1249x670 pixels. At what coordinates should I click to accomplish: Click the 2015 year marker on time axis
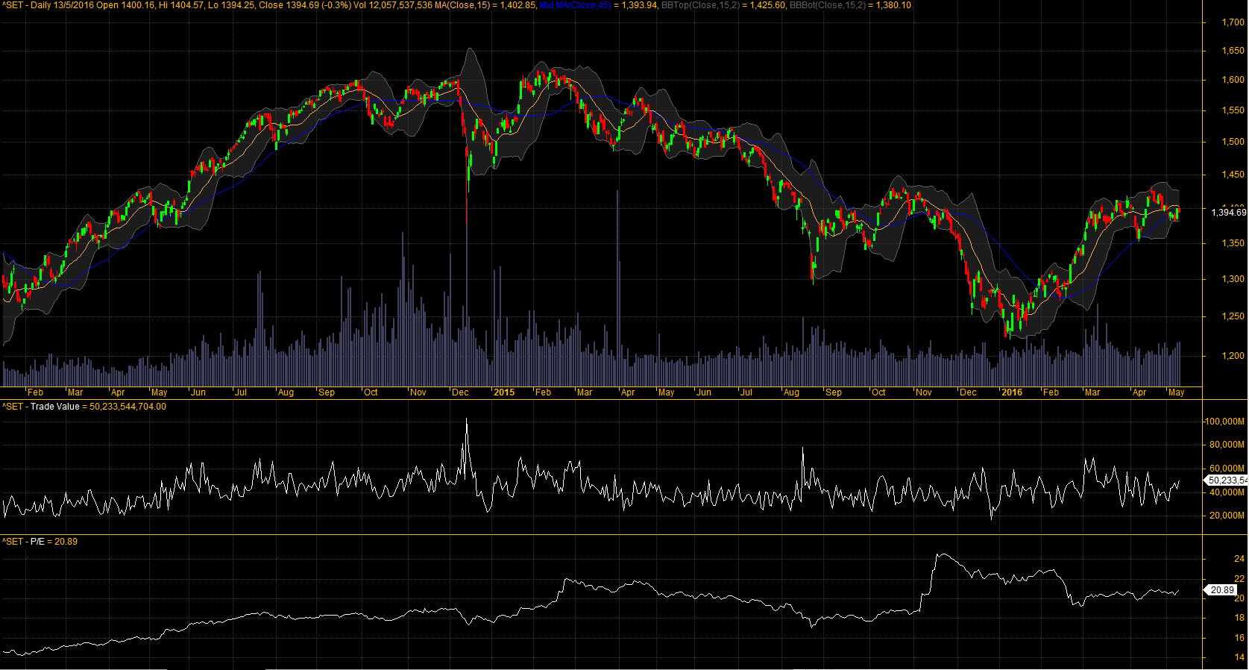pos(504,392)
